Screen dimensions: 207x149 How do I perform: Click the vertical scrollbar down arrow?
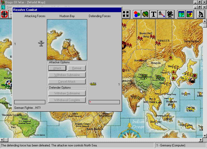pos(205,136)
